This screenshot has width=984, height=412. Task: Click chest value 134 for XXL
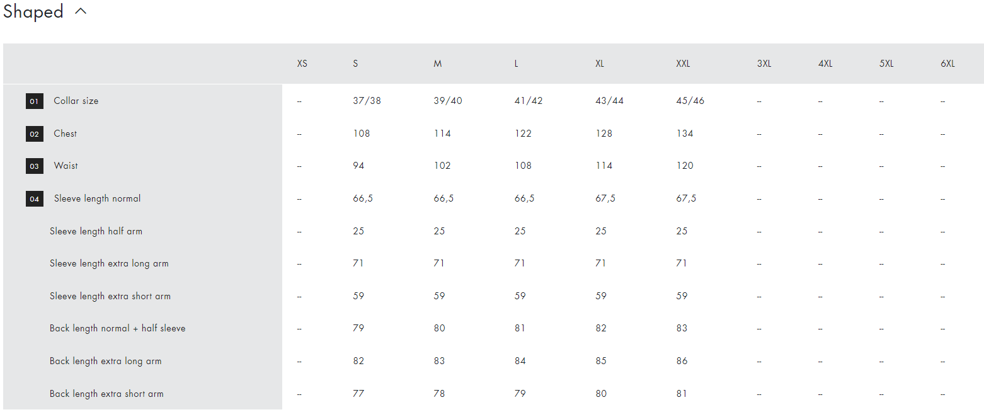click(x=685, y=134)
